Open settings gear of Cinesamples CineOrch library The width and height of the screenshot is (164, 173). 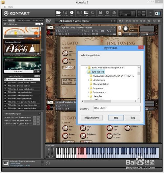pos(38,54)
